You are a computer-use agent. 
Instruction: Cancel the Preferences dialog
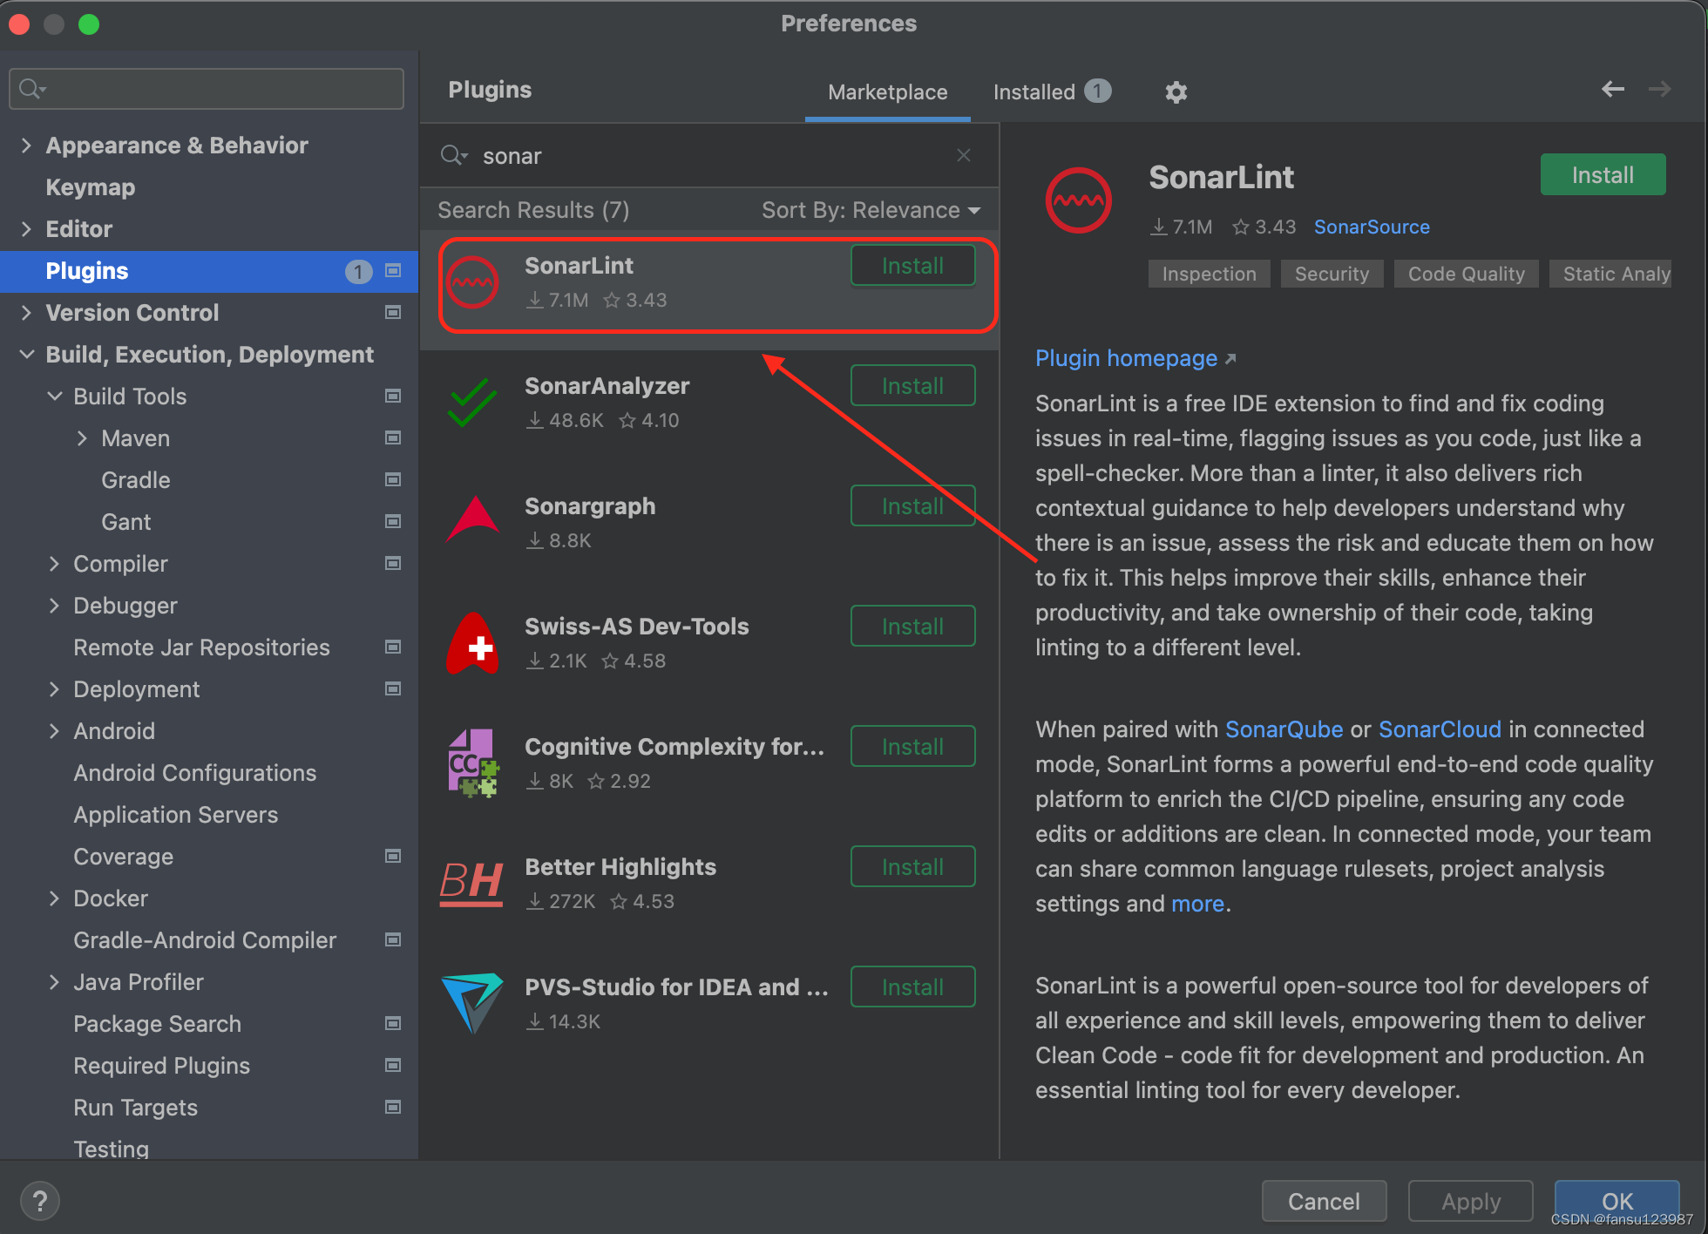(x=1324, y=1201)
